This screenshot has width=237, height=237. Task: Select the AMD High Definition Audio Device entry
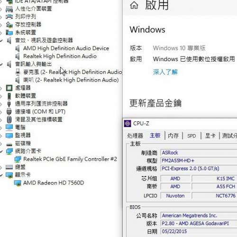66,48
